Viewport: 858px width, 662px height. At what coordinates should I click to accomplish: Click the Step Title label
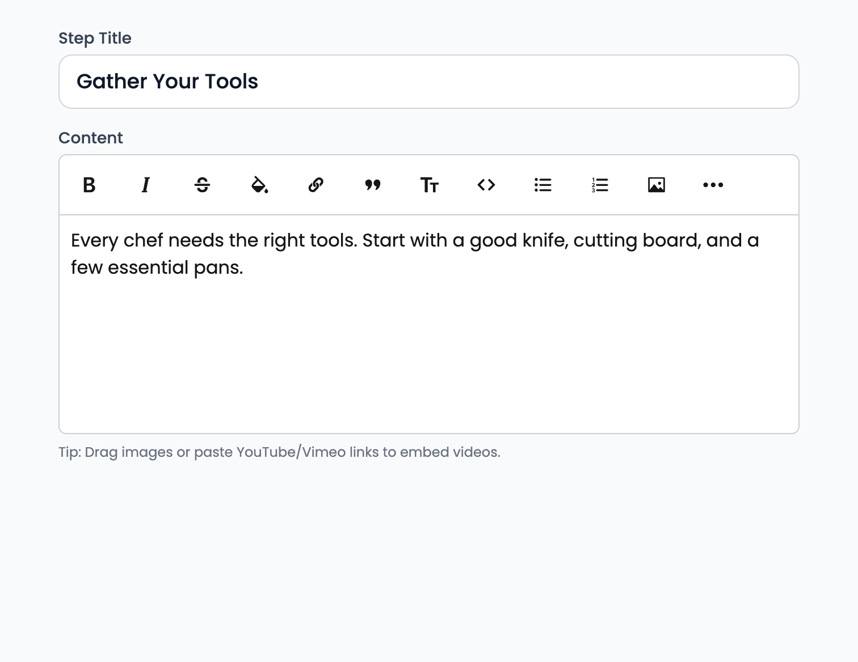(x=95, y=37)
